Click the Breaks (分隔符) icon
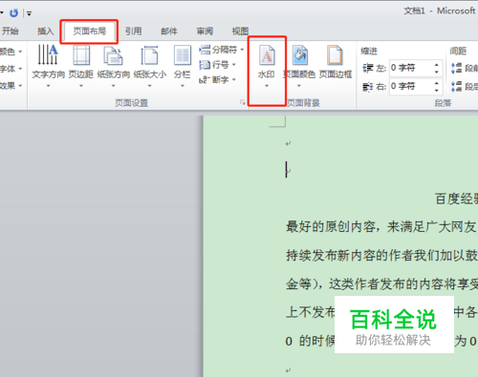The width and height of the screenshot is (478, 377). (x=205, y=50)
